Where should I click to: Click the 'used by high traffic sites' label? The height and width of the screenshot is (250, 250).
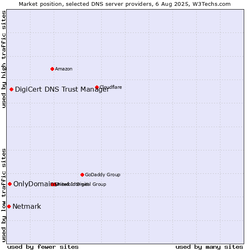4,60
